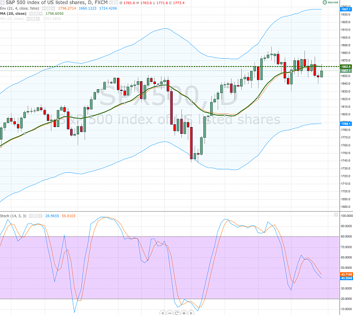Image resolution: width=353 pixels, height=315 pixels.
Task: Click the Env value 1796.2714 in orange
Action: (x=67, y=8)
